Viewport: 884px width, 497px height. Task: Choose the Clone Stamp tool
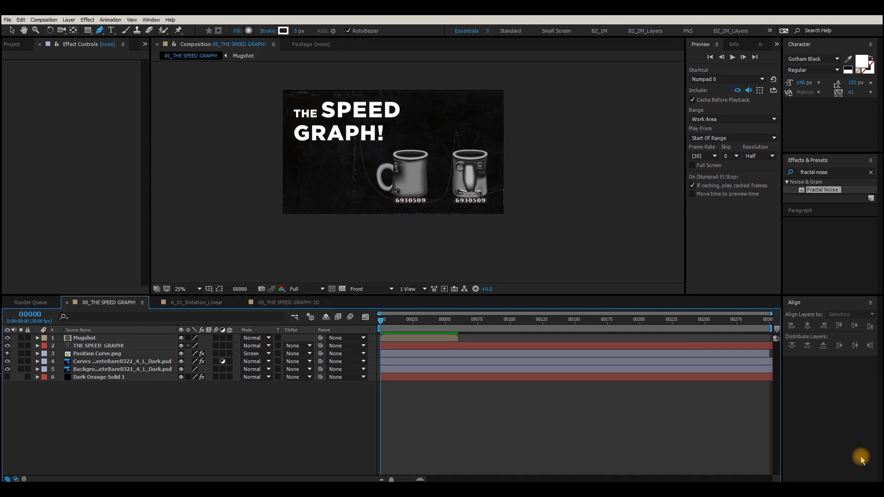137,30
